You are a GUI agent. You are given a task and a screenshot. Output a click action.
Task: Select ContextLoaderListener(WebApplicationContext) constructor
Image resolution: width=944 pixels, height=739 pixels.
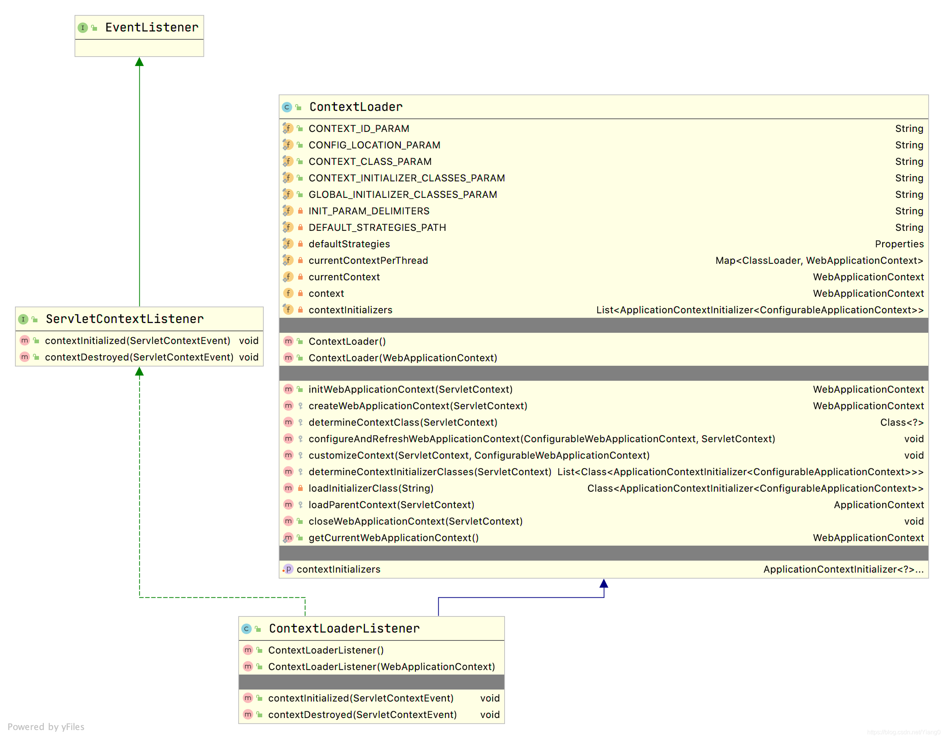coord(381,666)
